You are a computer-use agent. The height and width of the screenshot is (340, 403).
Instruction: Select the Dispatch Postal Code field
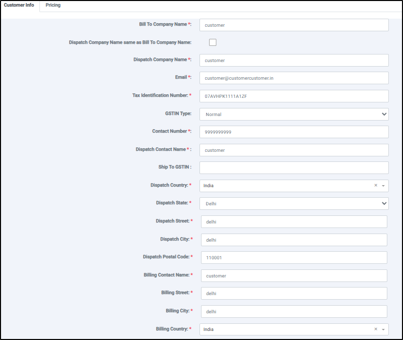(x=294, y=258)
